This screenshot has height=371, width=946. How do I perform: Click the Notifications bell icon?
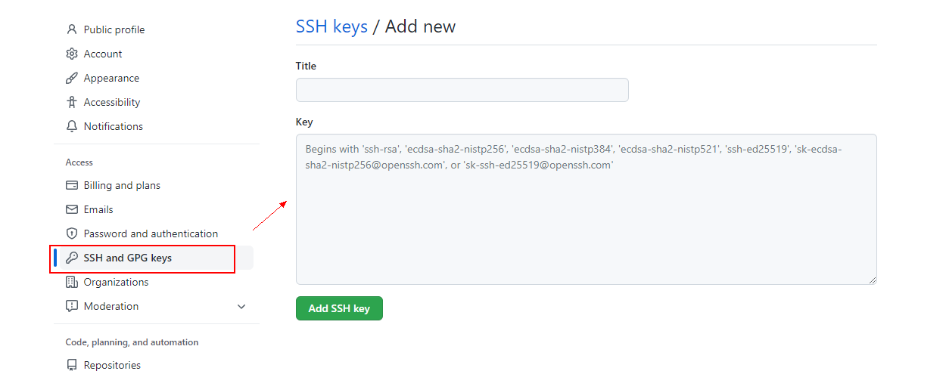click(72, 126)
